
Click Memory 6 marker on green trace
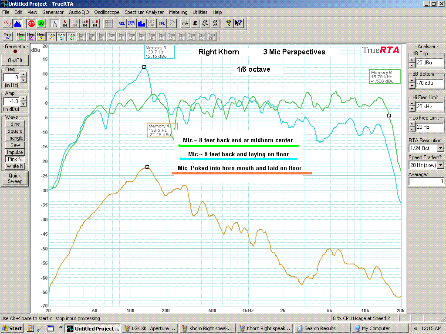pyautogui.click(x=389, y=116)
